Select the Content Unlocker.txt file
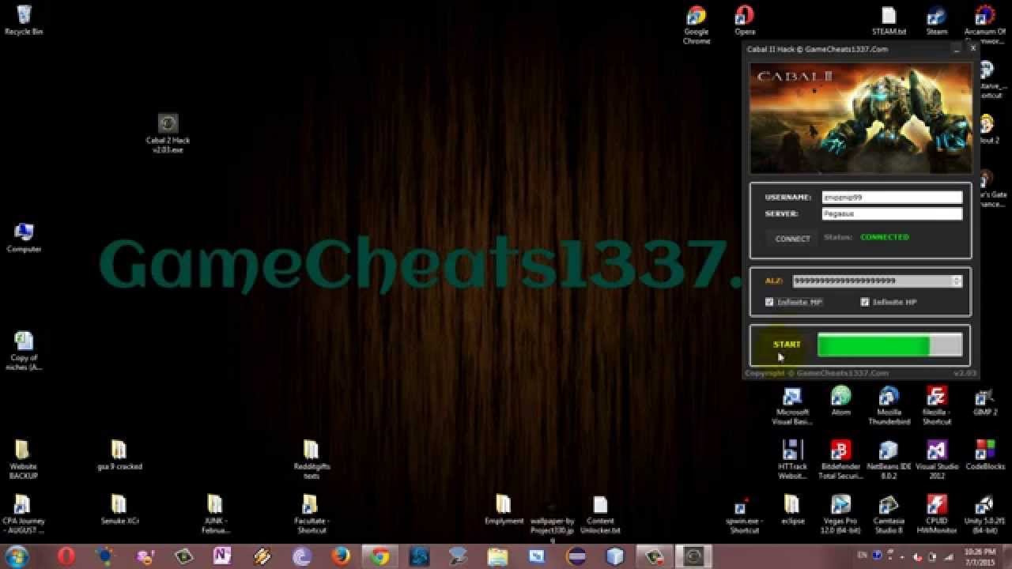The image size is (1012, 569). pos(600,514)
